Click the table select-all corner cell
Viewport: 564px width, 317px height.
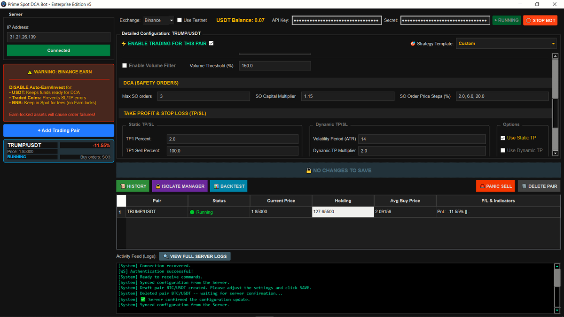tap(121, 201)
